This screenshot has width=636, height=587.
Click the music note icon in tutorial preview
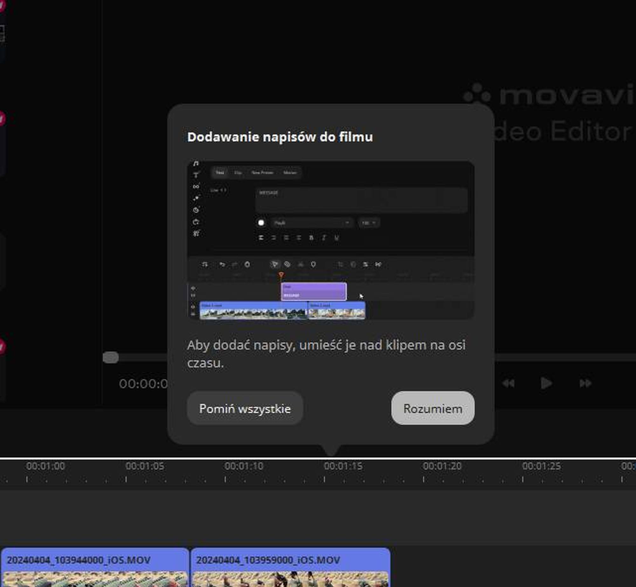[x=196, y=163]
